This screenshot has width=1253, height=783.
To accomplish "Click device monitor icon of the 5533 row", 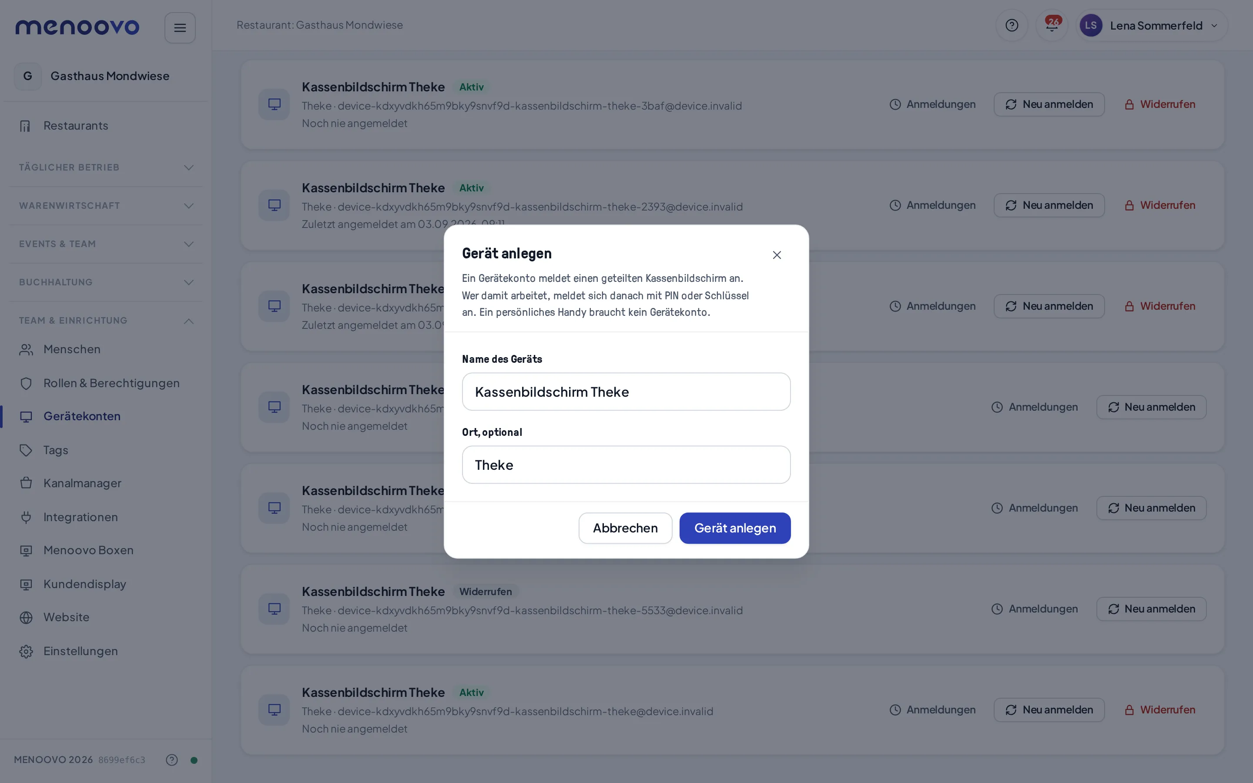I will 274,609.
